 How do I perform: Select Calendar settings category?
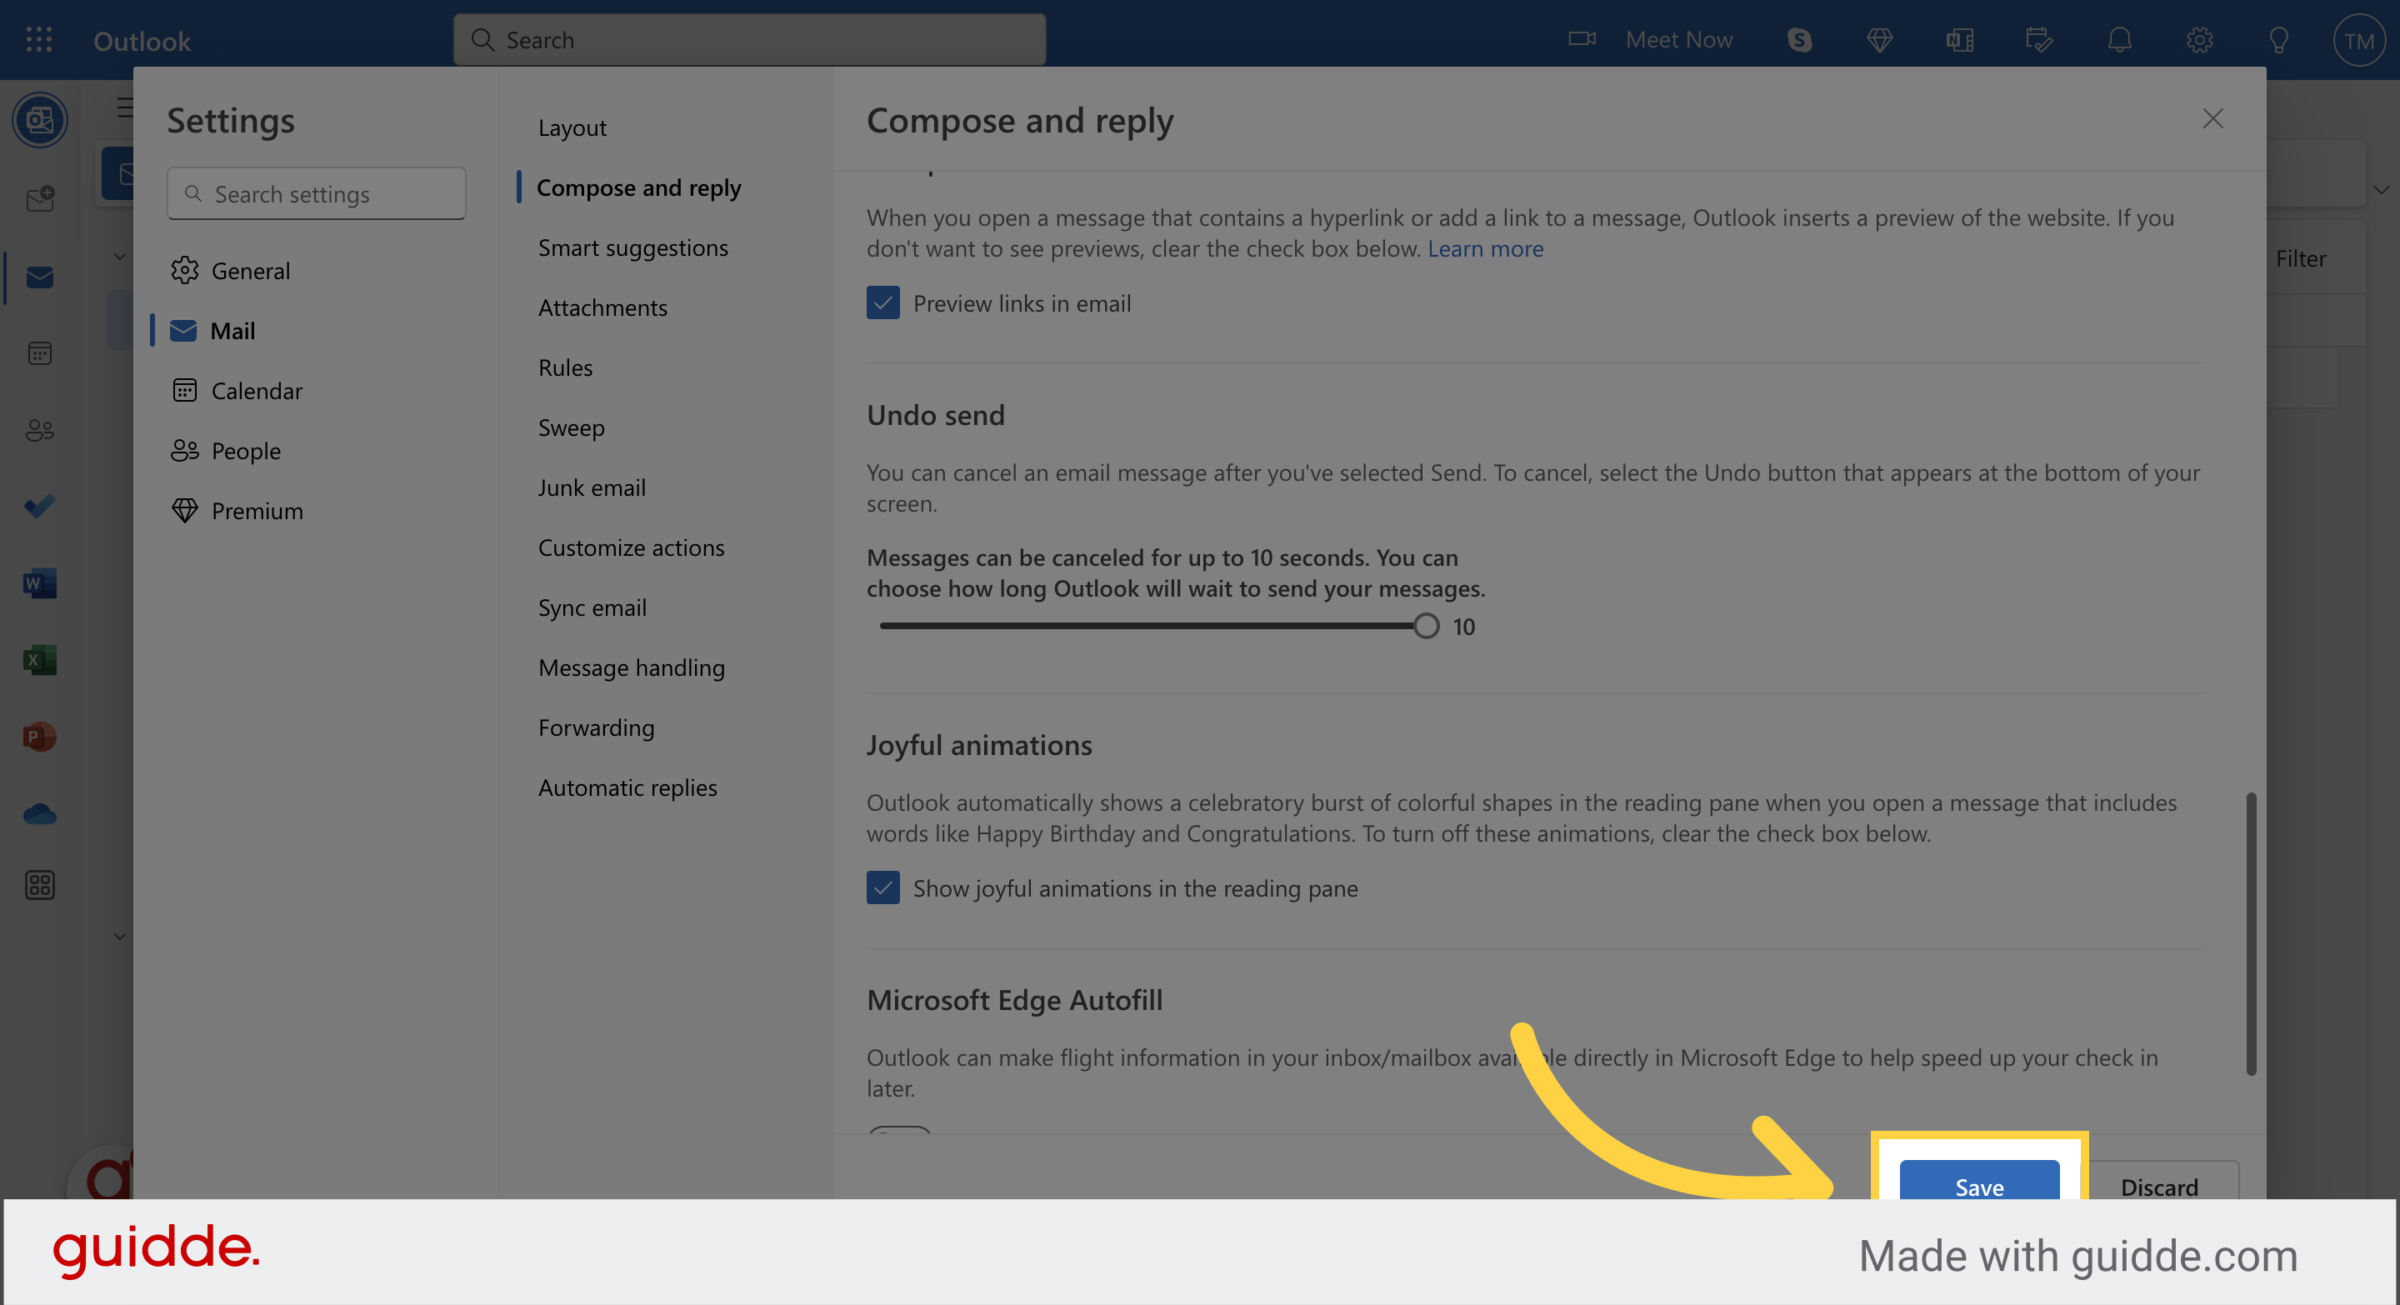point(317,390)
